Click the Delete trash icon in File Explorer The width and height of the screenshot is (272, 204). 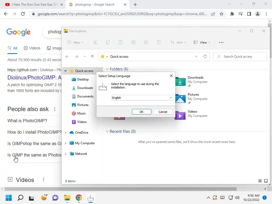click(x=159, y=42)
